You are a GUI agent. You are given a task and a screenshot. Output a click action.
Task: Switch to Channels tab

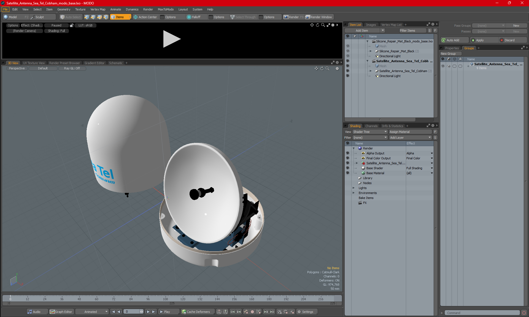371,126
